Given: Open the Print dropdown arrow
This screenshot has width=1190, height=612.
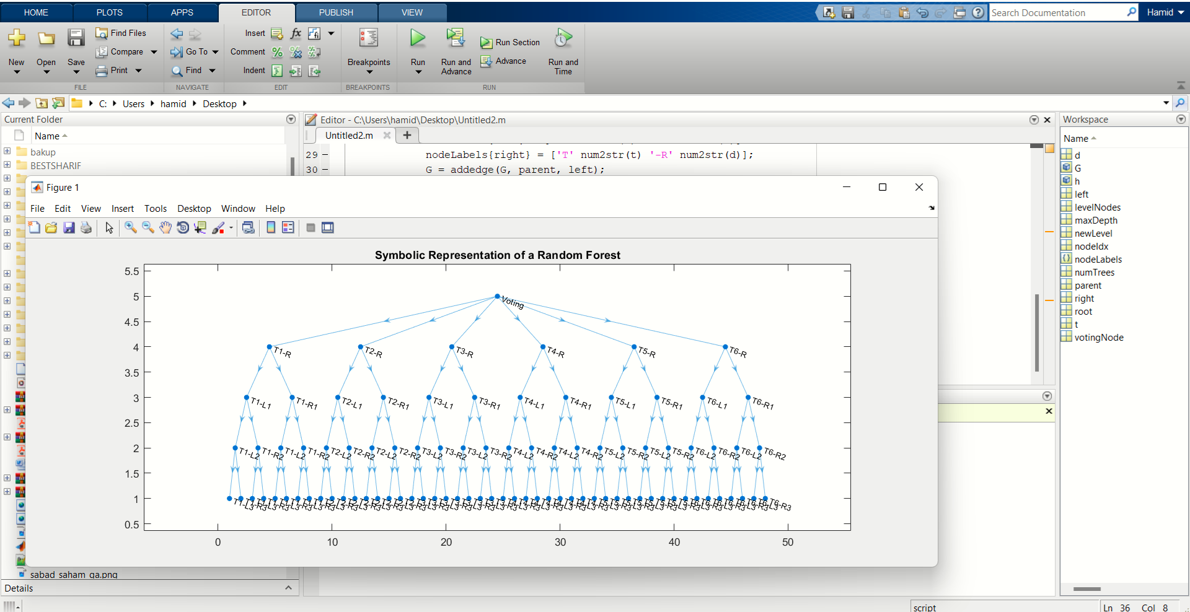Looking at the screenshot, I should (138, 71).
